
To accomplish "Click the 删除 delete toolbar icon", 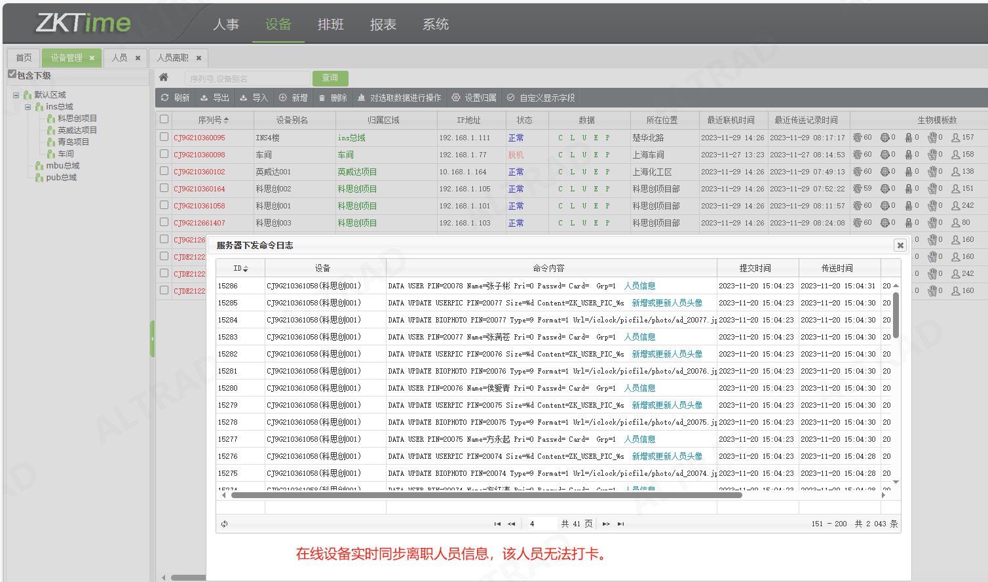I will [322, 98].
